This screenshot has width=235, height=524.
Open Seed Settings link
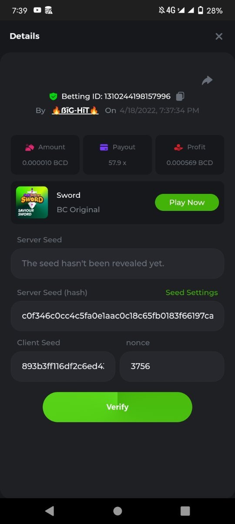pyautogui.click(x=191, y=293)
